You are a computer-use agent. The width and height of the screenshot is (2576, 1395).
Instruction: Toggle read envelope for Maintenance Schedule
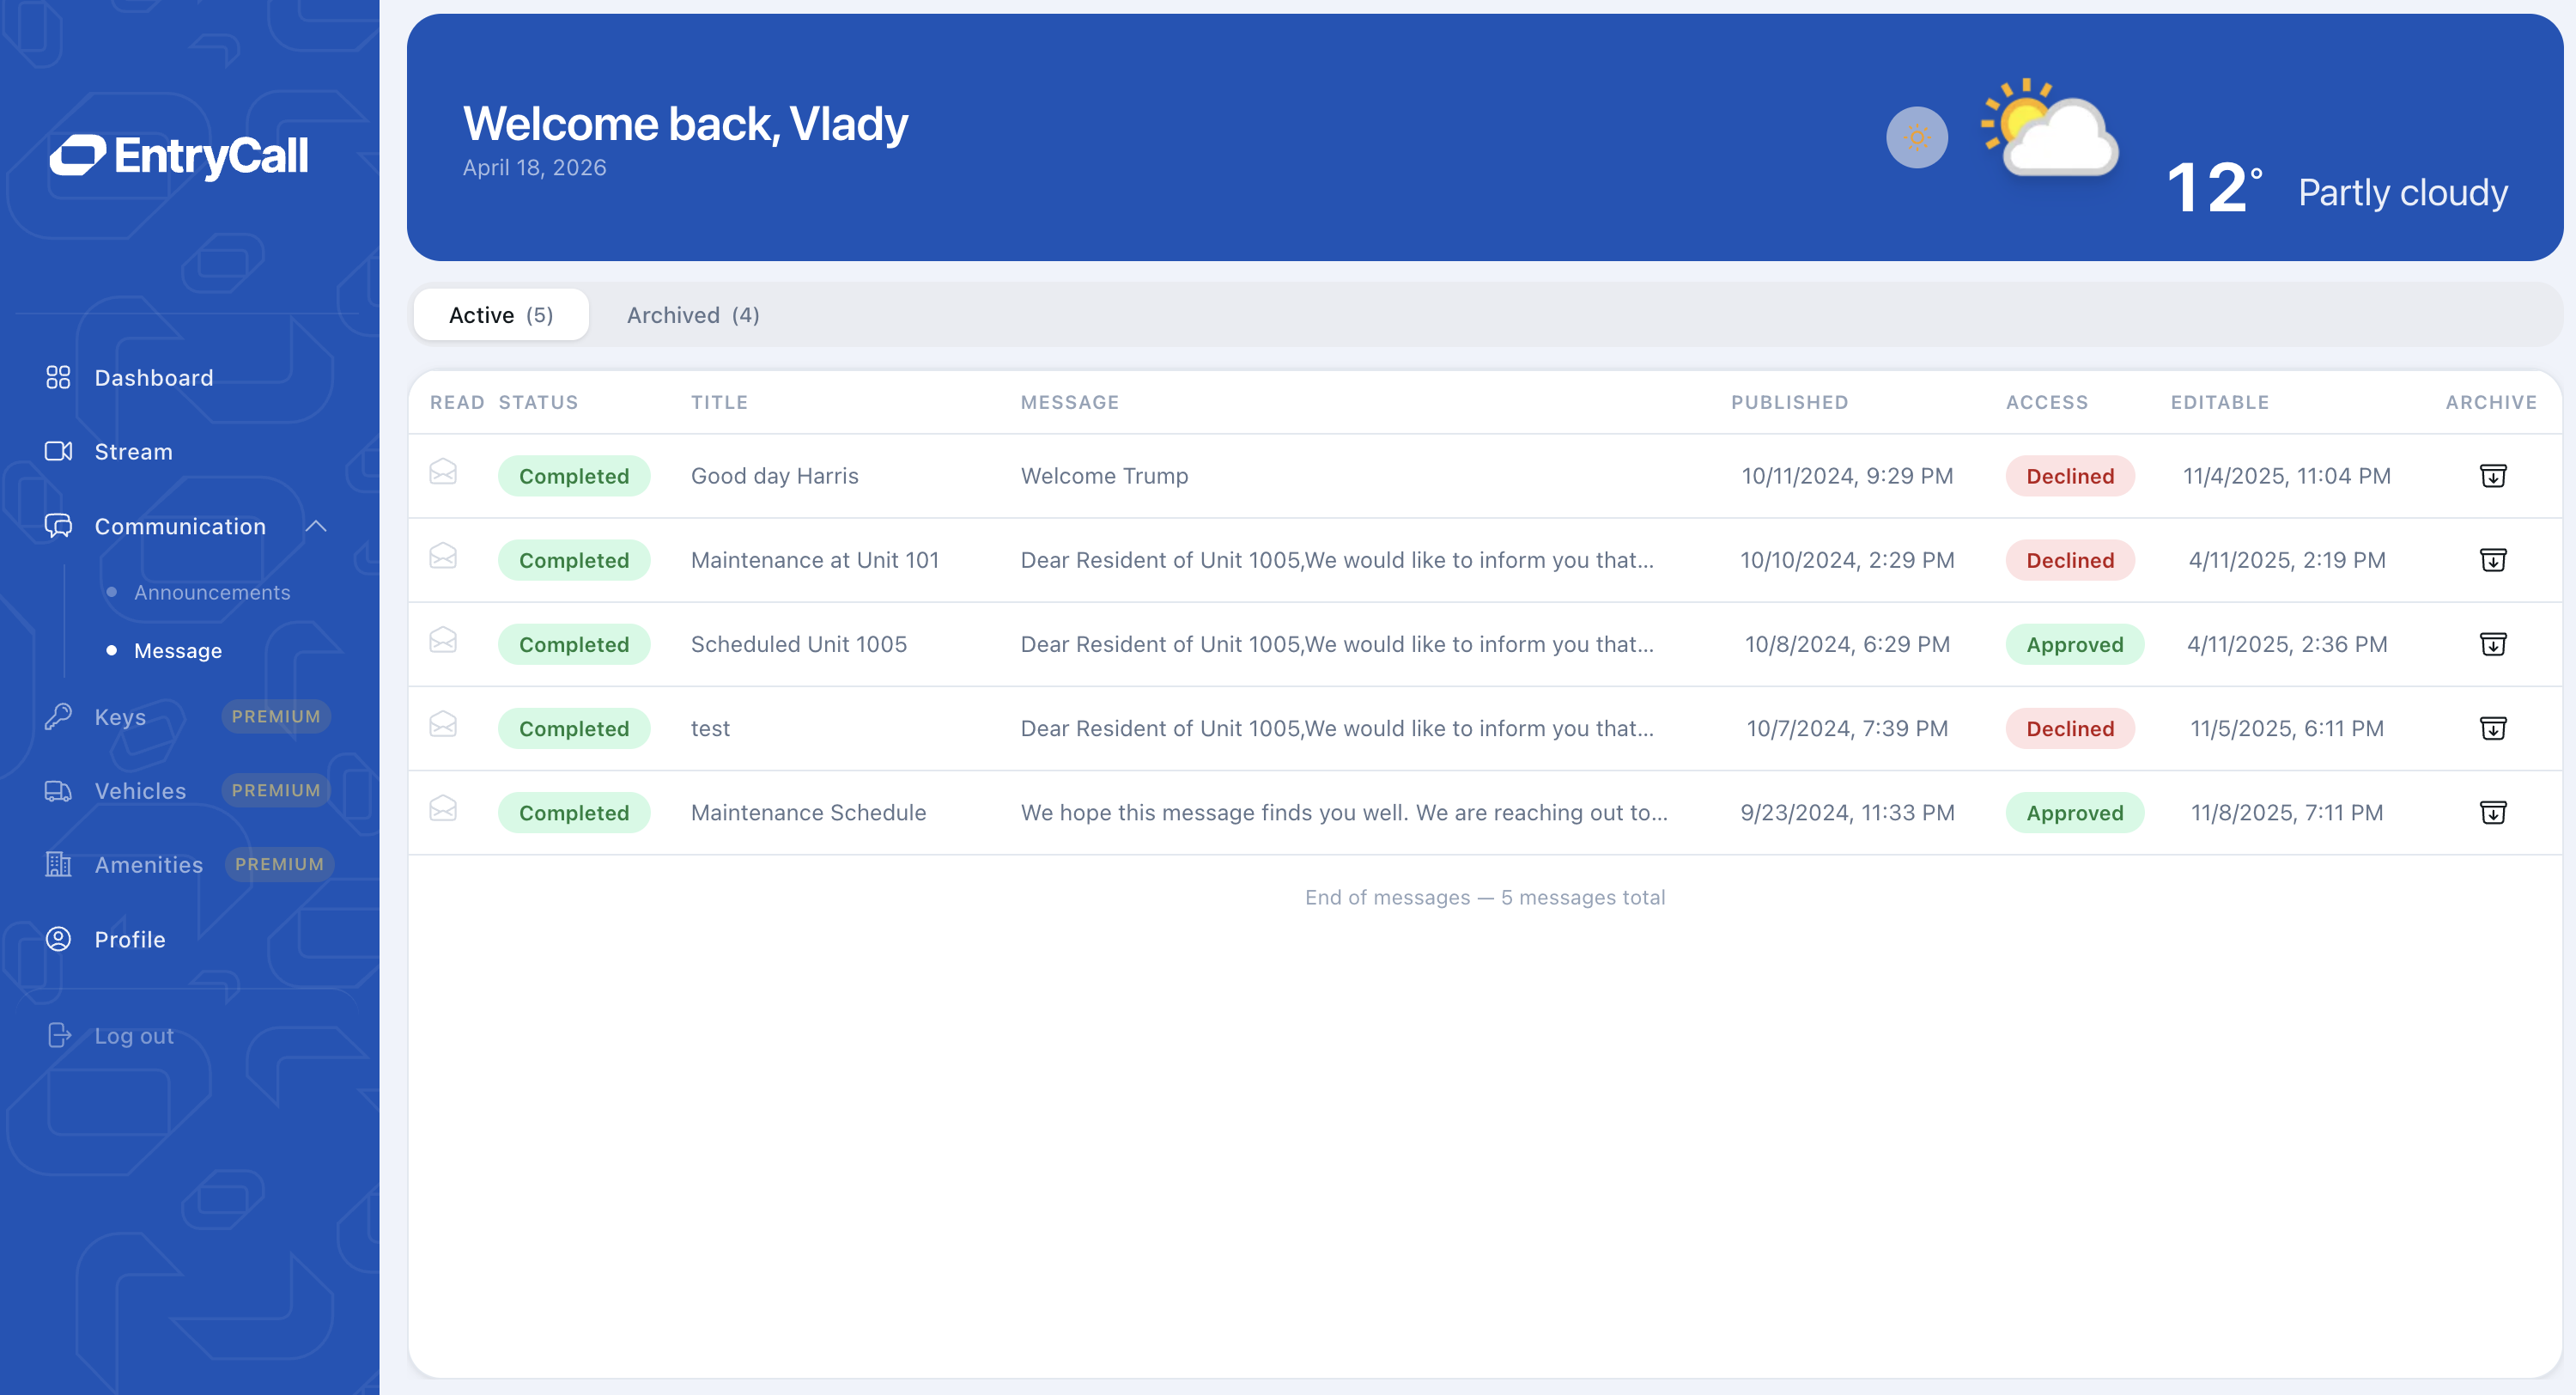click(443, 807)
